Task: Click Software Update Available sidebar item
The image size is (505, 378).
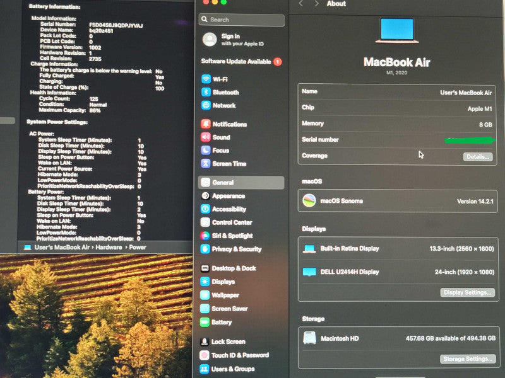Action: point(242,61)
